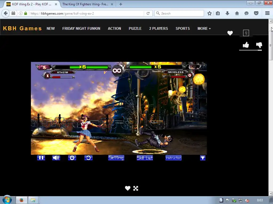This screenshot has width=273, height=204.
Task: Open the FRIDAY NIGHT FUNKIN category
Action: (x=81, y=28)
